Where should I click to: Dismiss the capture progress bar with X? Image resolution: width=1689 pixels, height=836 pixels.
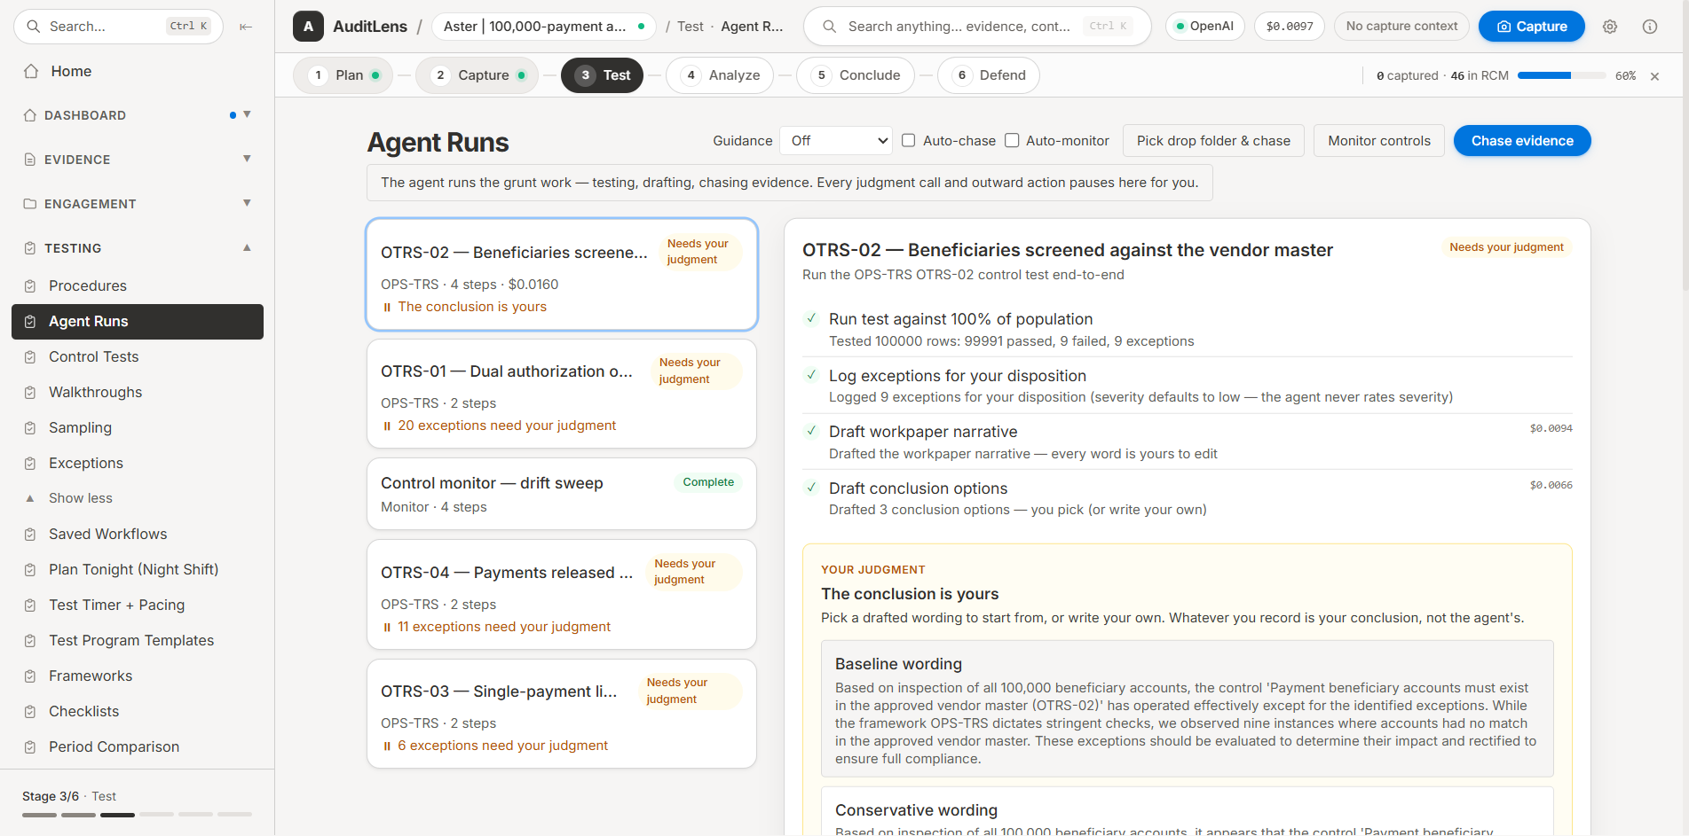click(x=1654, y=76)
